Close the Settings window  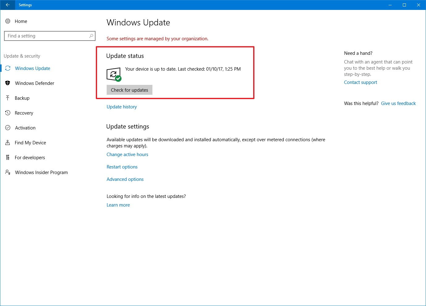pyautogui.click(x=419, y=5)
